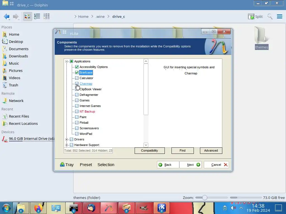Open Trash in Places sidebar

pyautogui.click(x=13, y=85)
